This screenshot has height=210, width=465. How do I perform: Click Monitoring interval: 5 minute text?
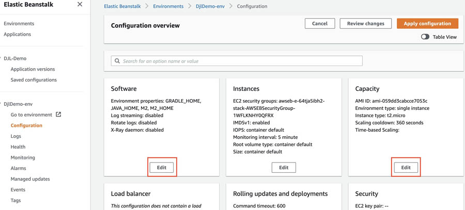265,137
